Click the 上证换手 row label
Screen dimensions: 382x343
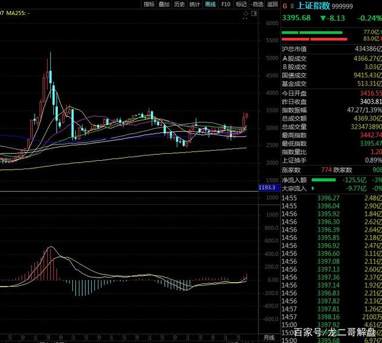[294, 160]
